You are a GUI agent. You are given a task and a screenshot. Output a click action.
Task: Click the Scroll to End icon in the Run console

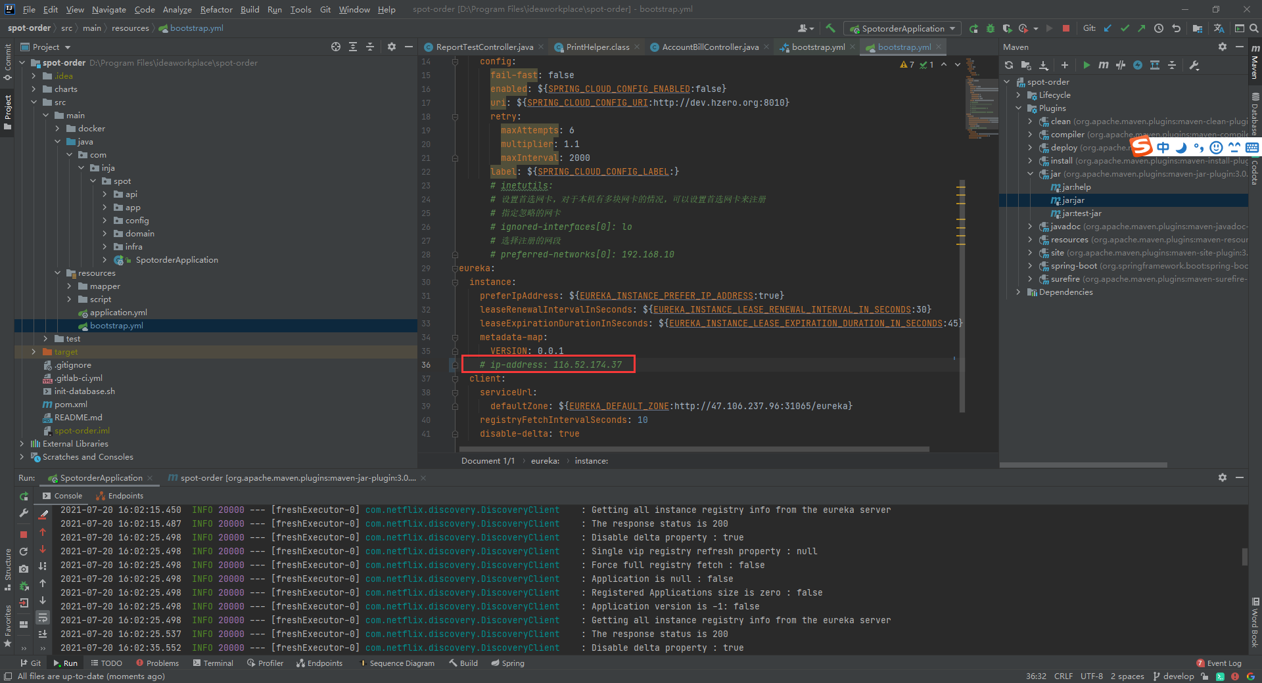43,634
